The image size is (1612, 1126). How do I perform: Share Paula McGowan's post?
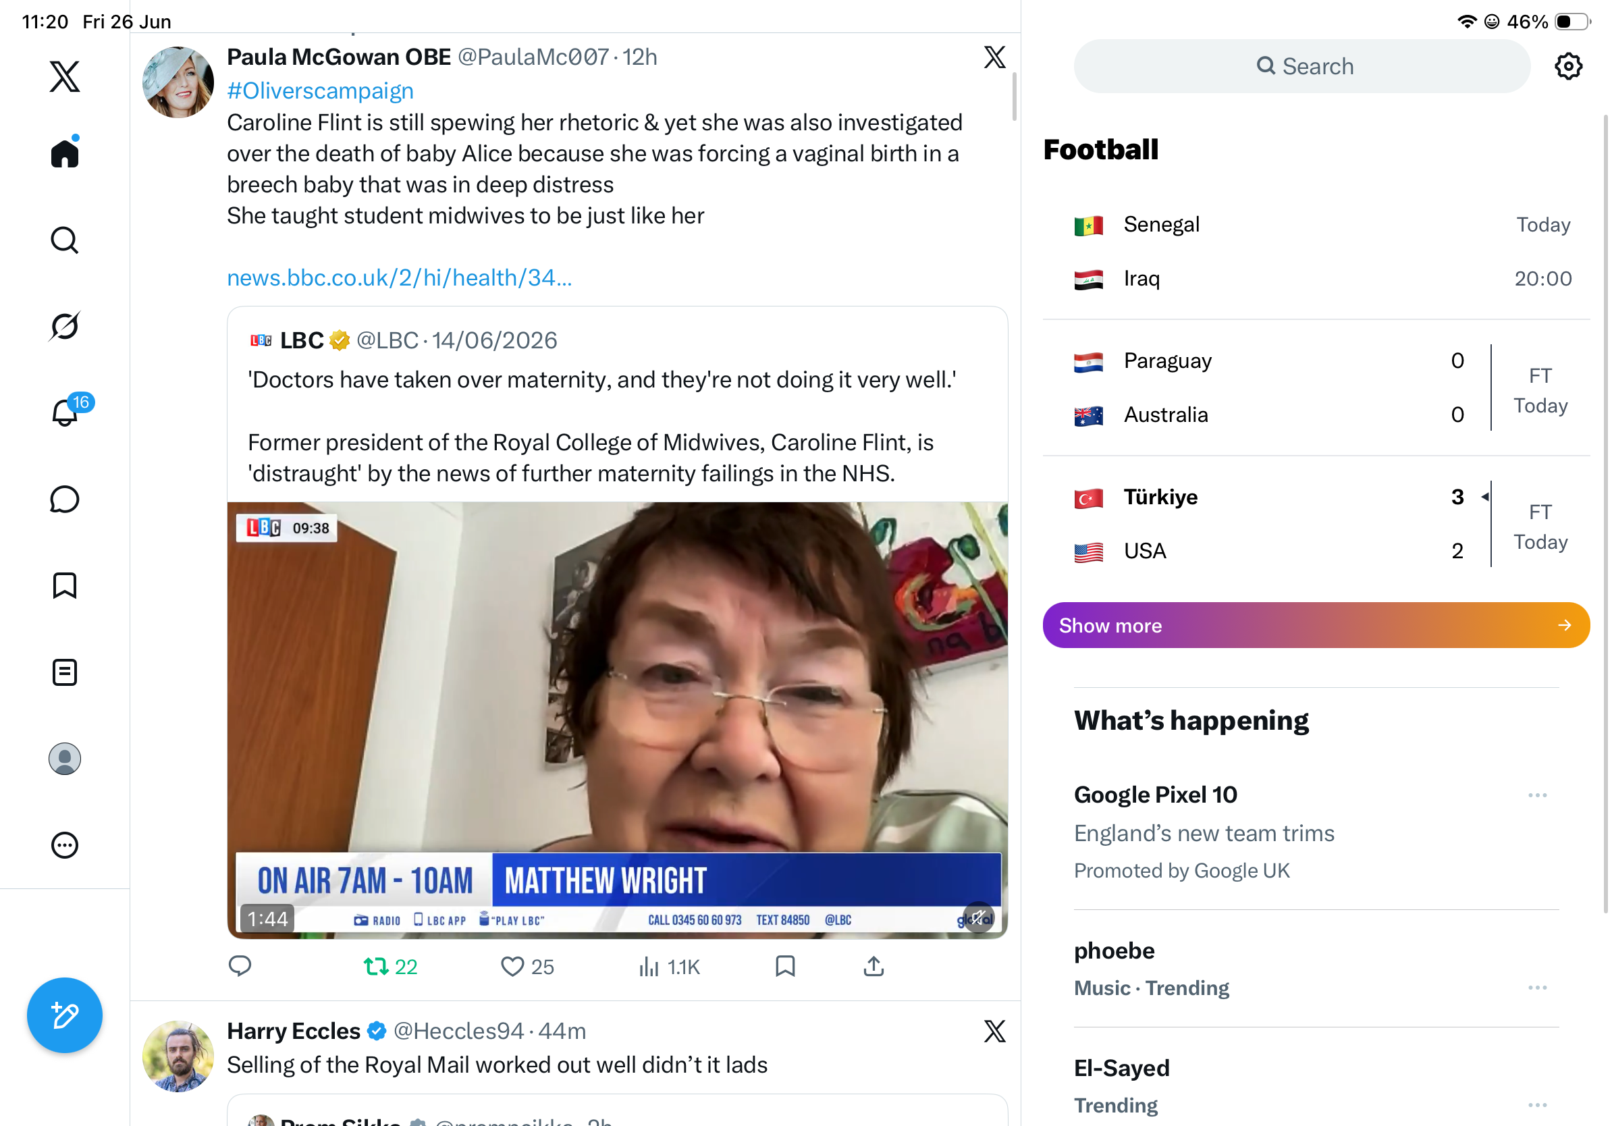tap(874, 967)
